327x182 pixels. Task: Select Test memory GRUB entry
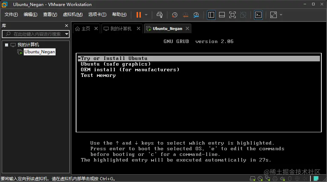coord(98,75)
